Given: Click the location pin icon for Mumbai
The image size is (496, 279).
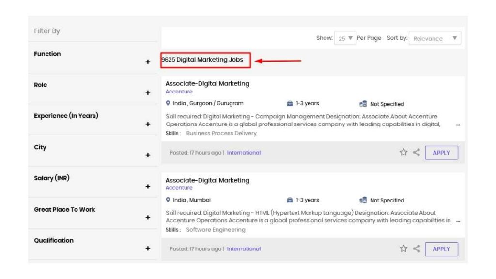Looking at the screenshot, I should pyautogui.click(x=168, y=200).
